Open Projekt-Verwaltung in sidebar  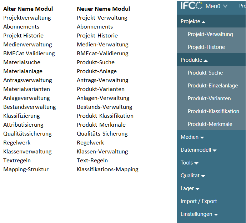tap(210, 34)
